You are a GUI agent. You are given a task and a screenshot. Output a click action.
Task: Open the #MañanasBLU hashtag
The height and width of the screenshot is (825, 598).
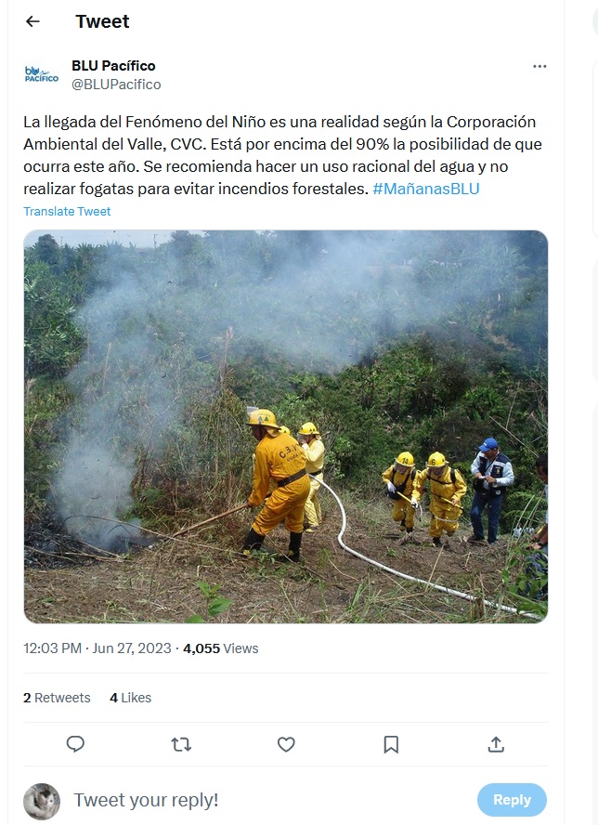point(426,189)
